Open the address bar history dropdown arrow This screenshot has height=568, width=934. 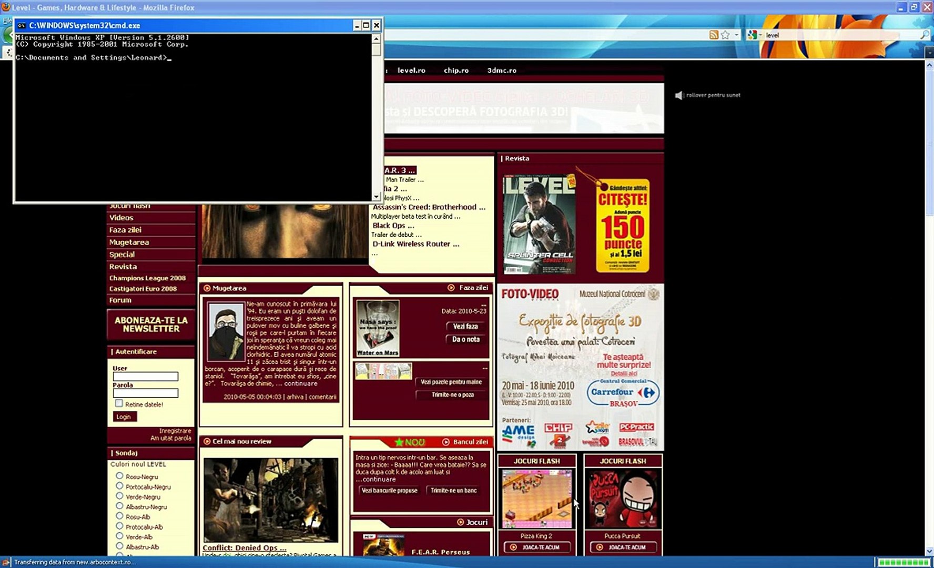[x=736, y=35]
